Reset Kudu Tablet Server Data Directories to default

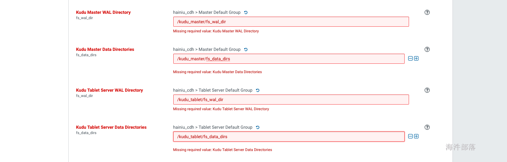pyautogui.click(x=258, y=127)
